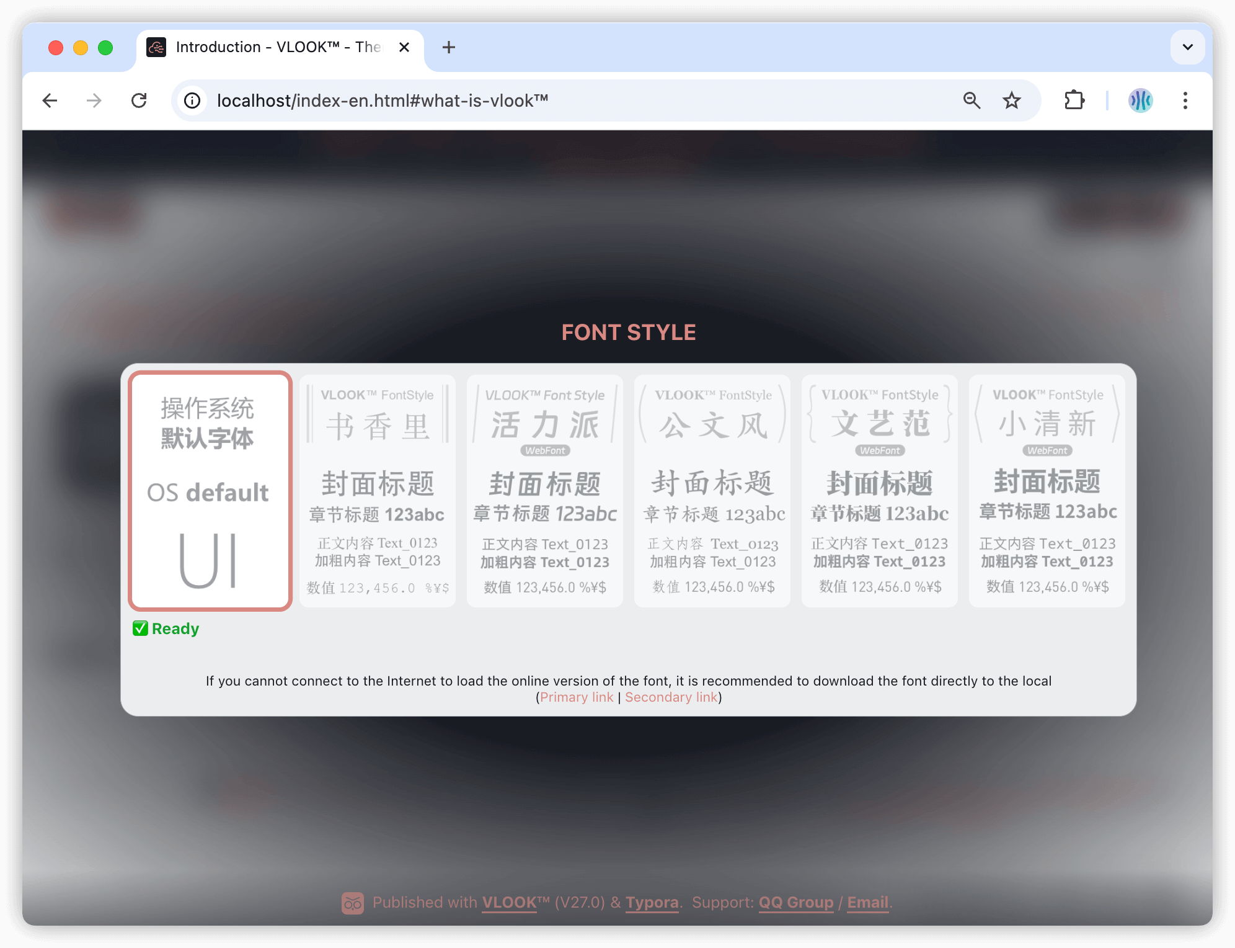Click the Ready status text
The image size is (1235, 948).
click(x=175, y=628)
